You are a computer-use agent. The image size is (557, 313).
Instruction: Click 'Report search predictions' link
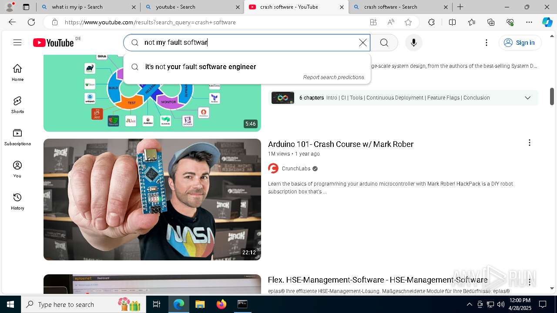333,77
